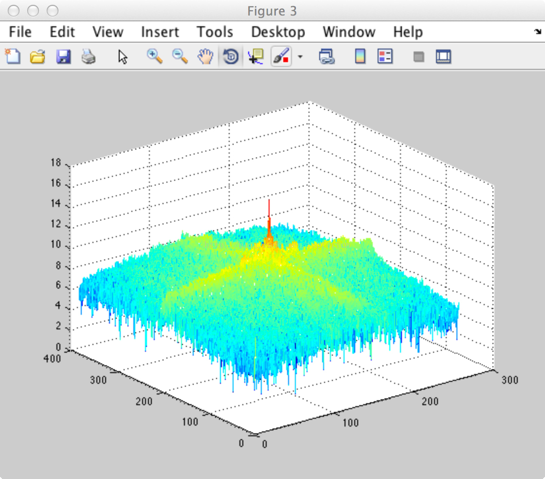This screenshot has height=479, width=545.
Task: Enable the Data Cursor tool
Action: 256,56
